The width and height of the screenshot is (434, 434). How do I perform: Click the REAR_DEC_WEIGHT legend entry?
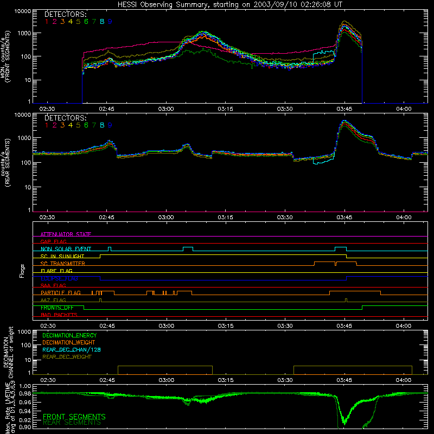click(67, 357)
